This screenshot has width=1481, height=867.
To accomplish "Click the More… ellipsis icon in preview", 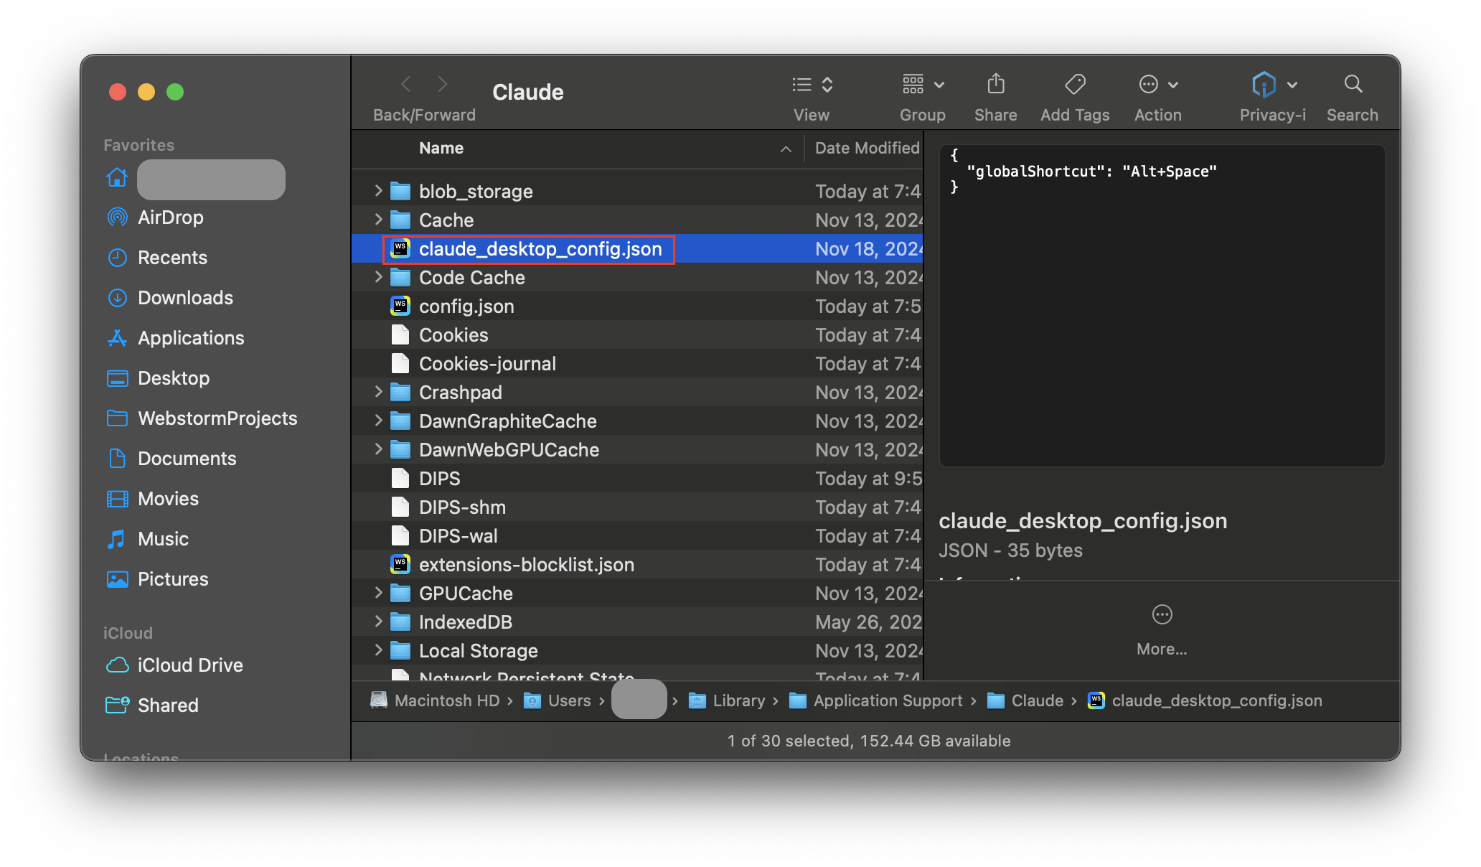I will (x=1162, y=615).
